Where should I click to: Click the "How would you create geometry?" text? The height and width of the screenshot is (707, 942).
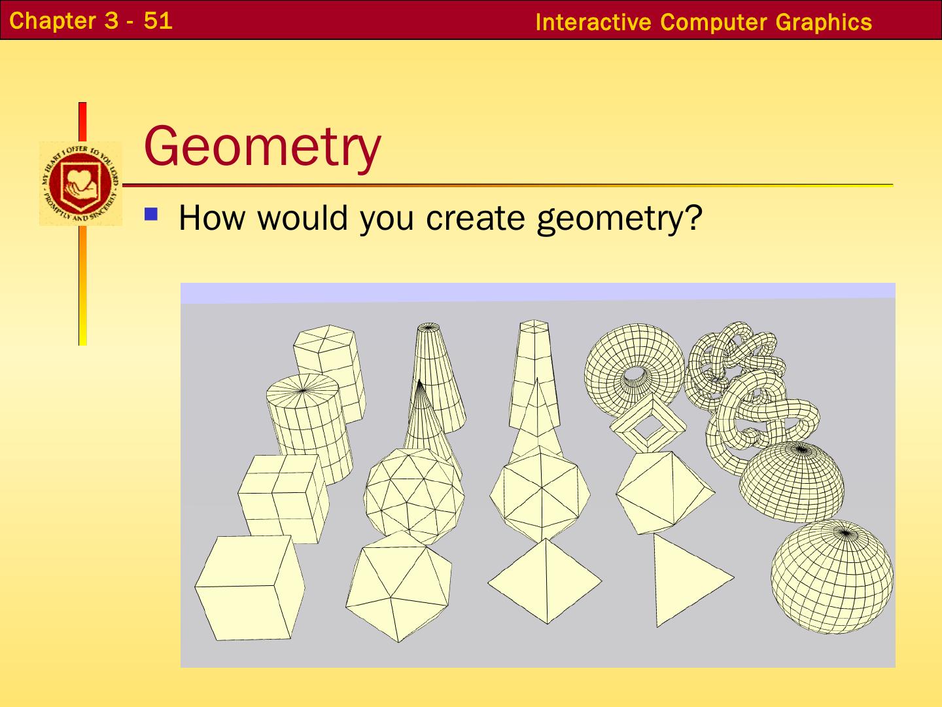(x=440, y=218)
